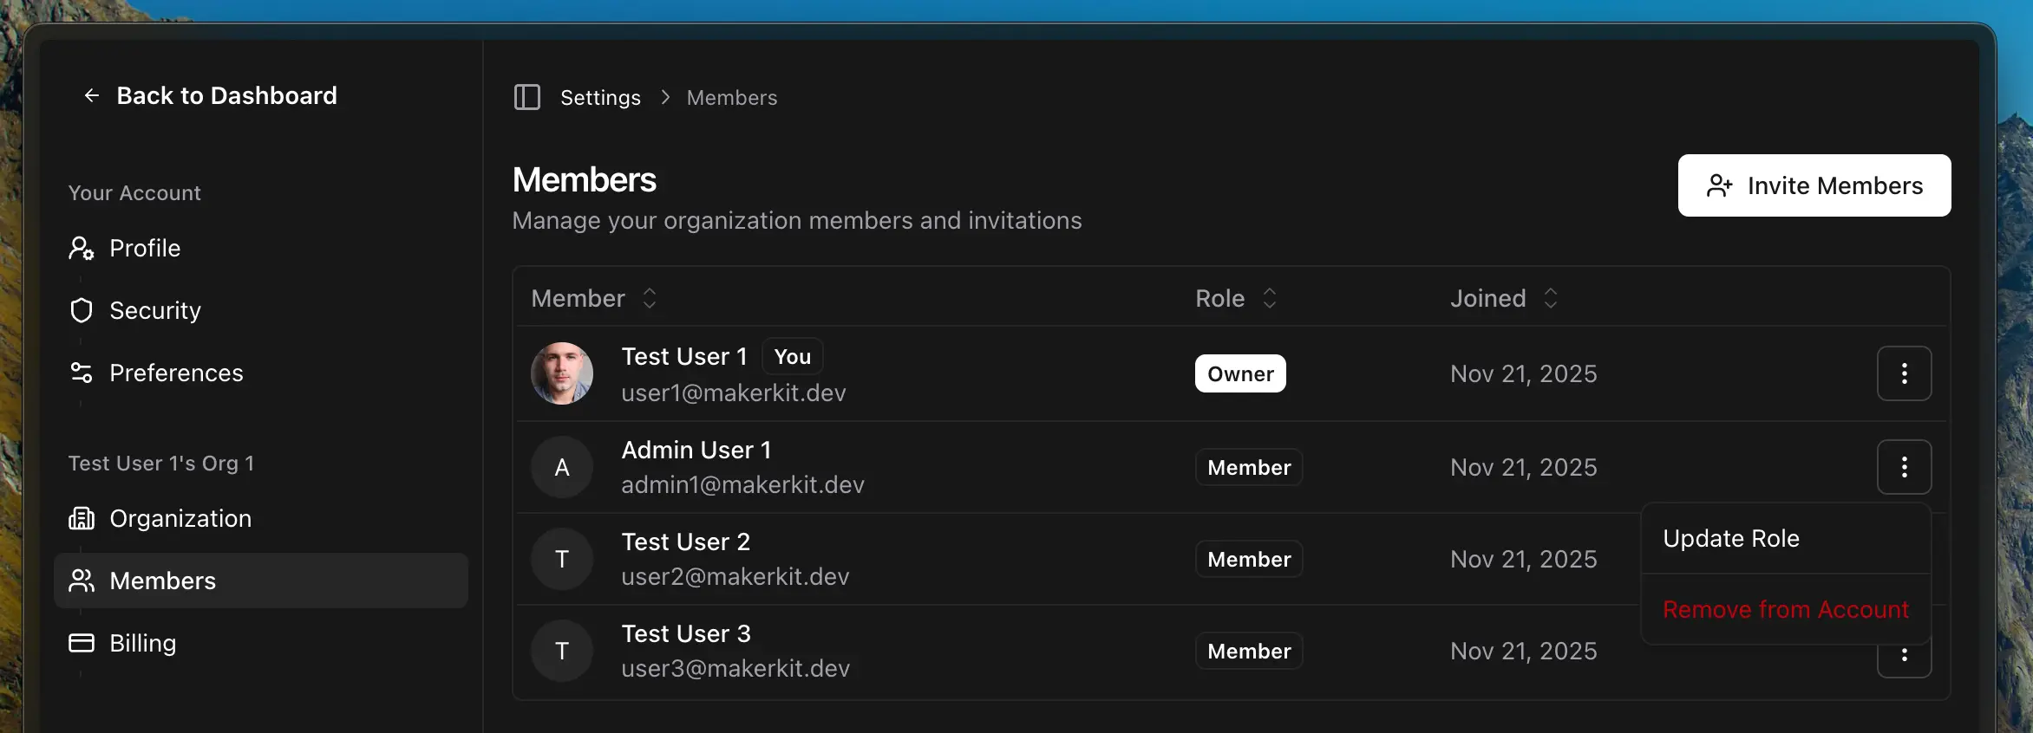Click the Invite Members button
Screen dimensions: 2033x733
(x=1814, y=185)
